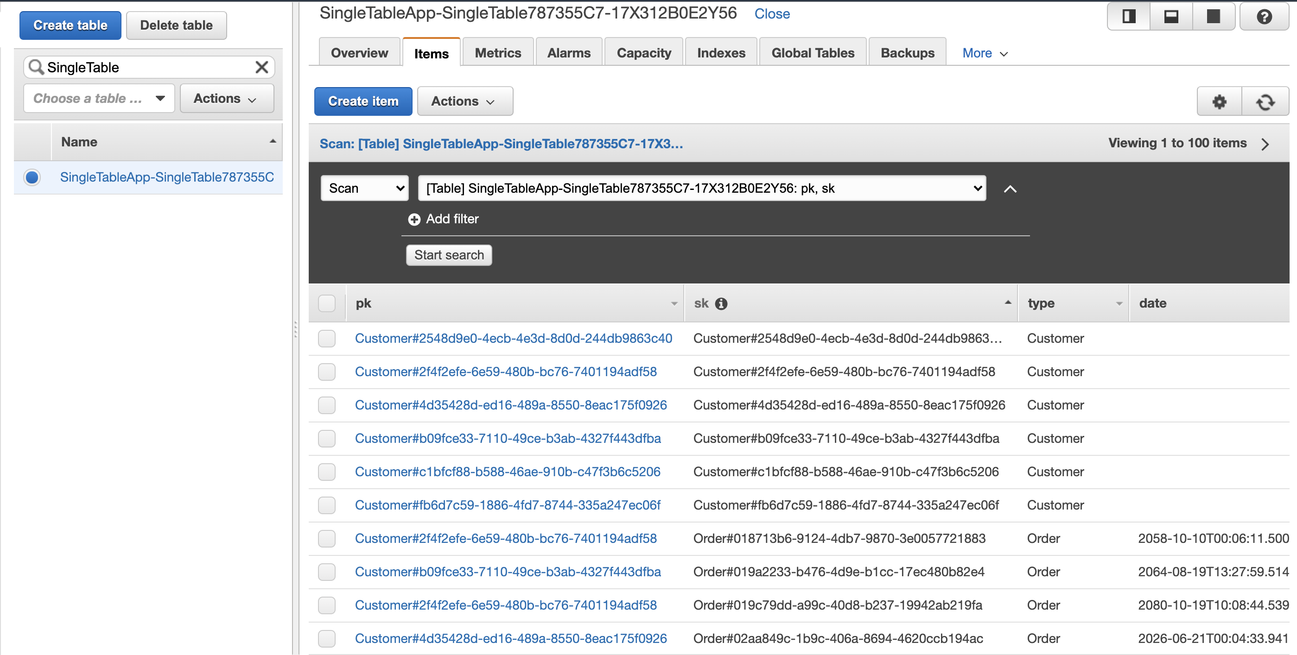Click the Create item button
Viewport: 1297px width, 655px height.
(362, 101)
